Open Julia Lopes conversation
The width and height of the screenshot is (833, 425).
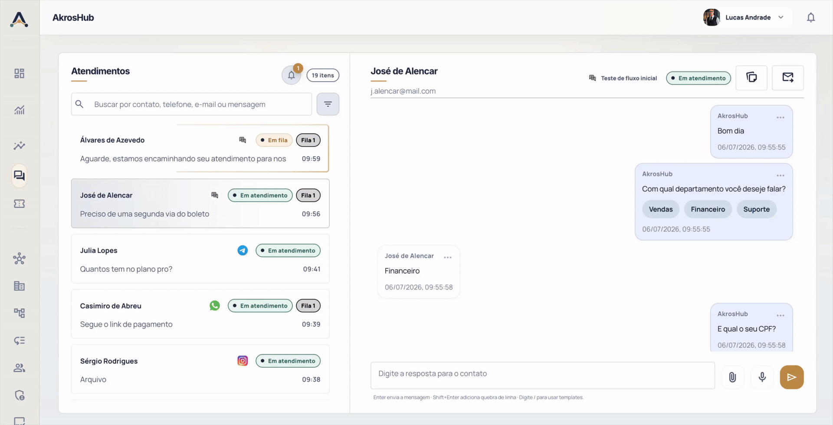200,259
